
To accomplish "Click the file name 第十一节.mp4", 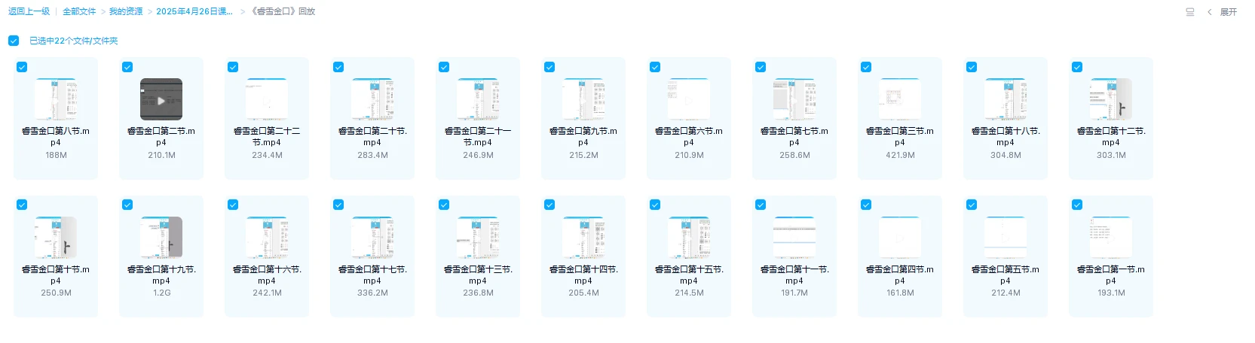I will [x=794, y=275].
